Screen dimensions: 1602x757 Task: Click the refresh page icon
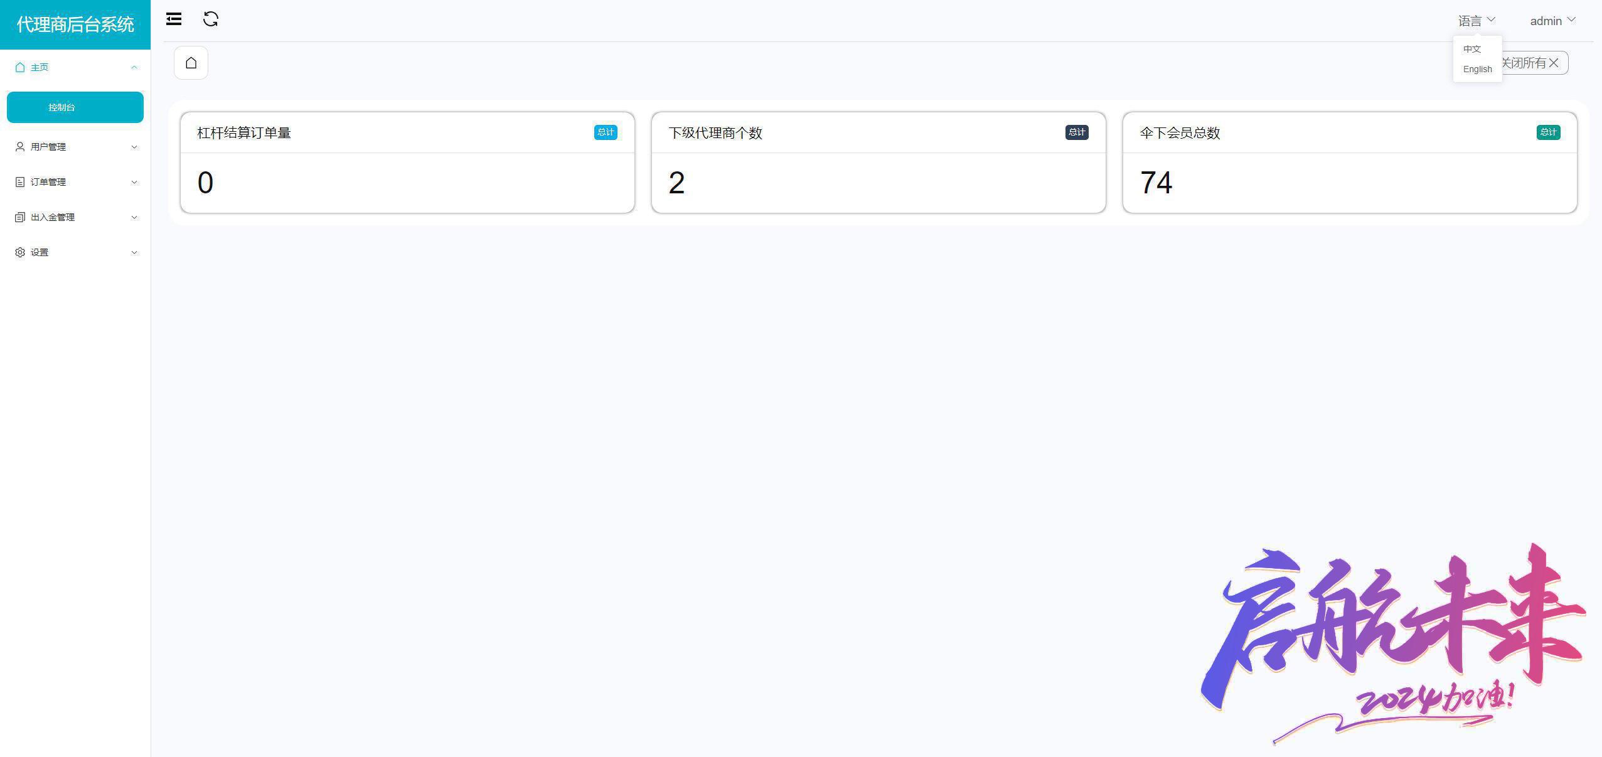tap(211, 19)
